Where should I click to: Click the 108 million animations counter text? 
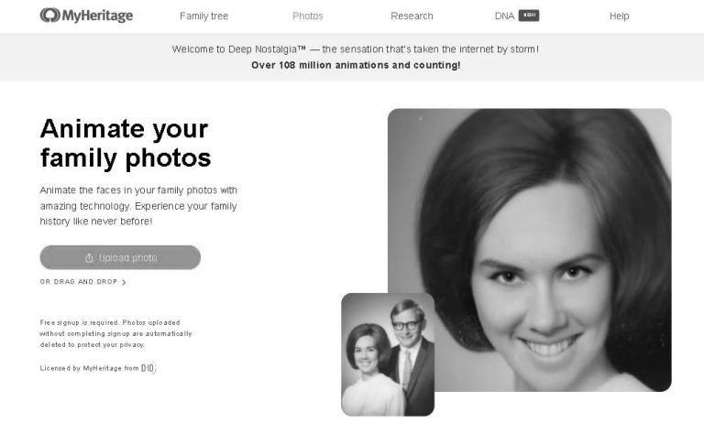356,65
